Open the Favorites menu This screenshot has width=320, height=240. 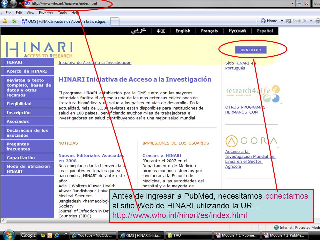[x=46, y=13]
